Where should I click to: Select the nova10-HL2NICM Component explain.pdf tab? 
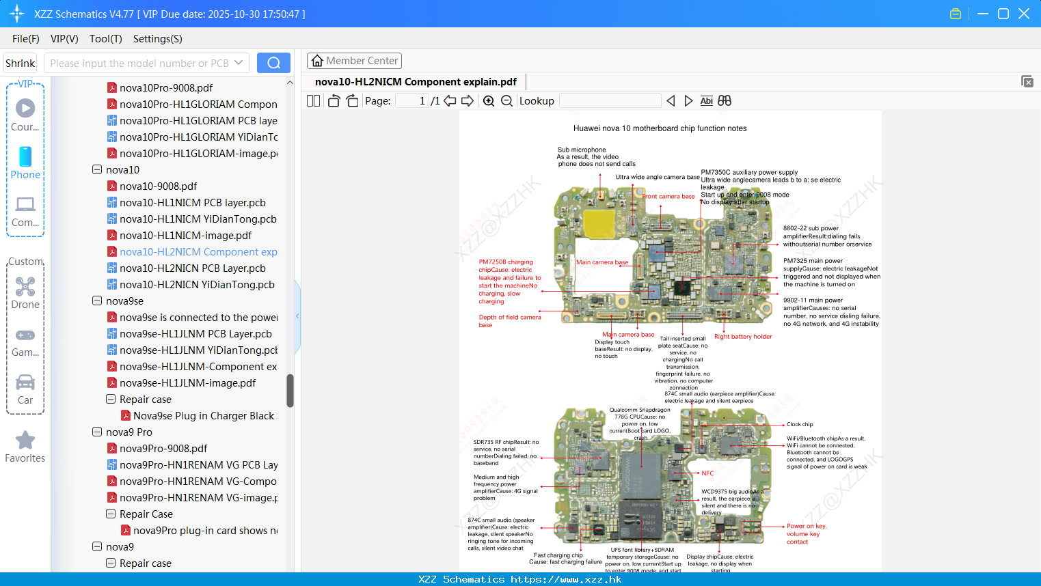tap(416, 82)
